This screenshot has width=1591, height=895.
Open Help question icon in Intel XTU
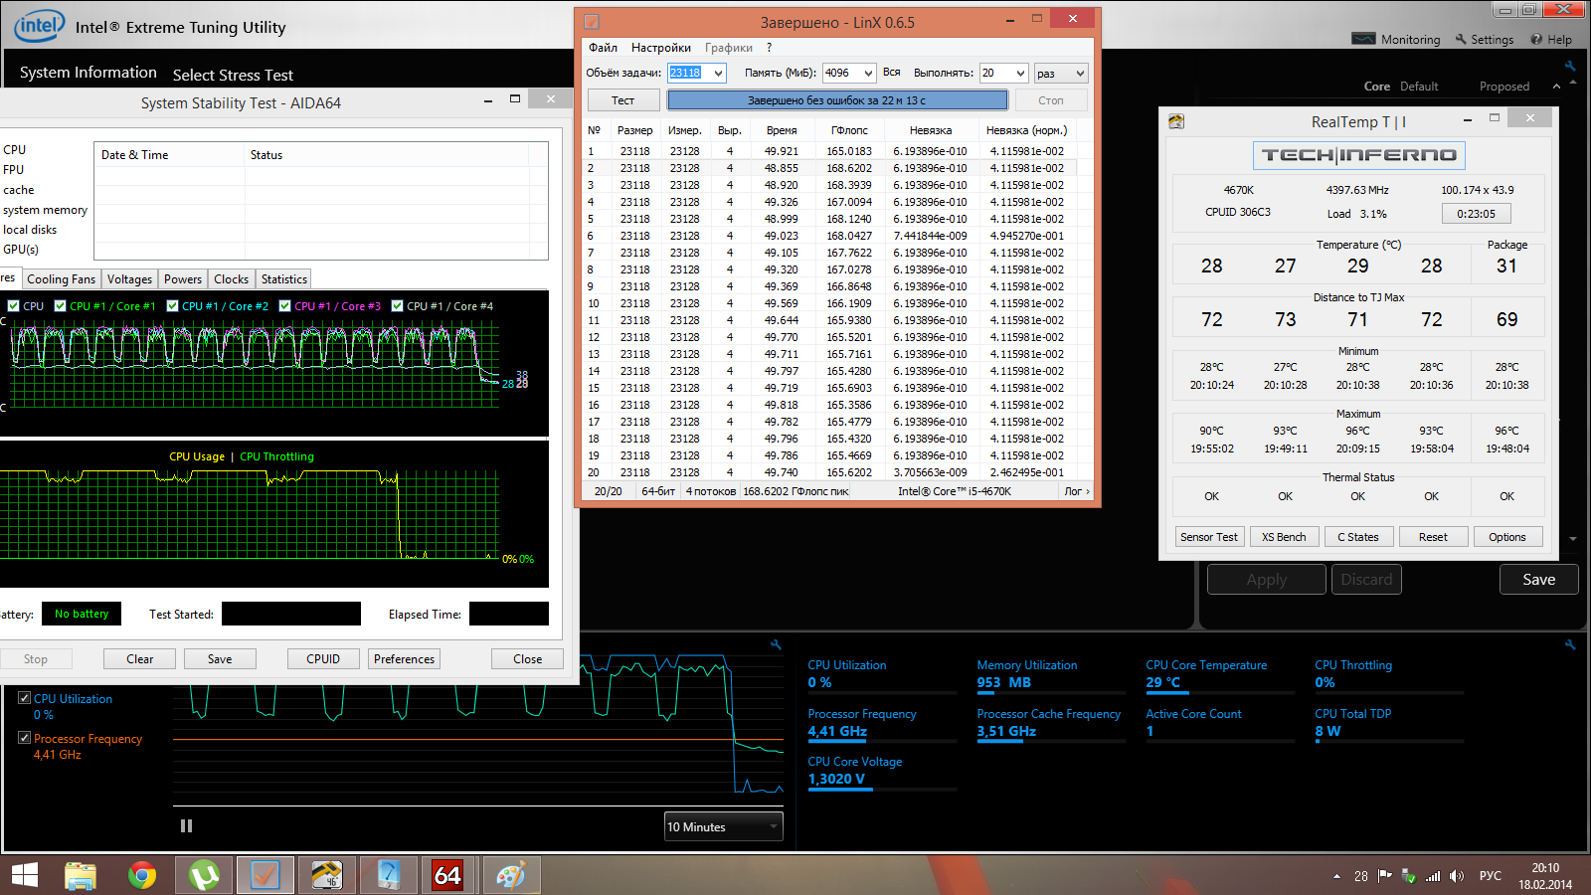pyautogui.click(x=1536, y=39)
